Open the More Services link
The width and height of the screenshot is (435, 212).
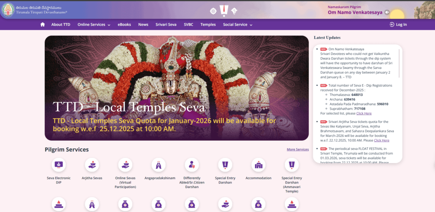point(298,149)
